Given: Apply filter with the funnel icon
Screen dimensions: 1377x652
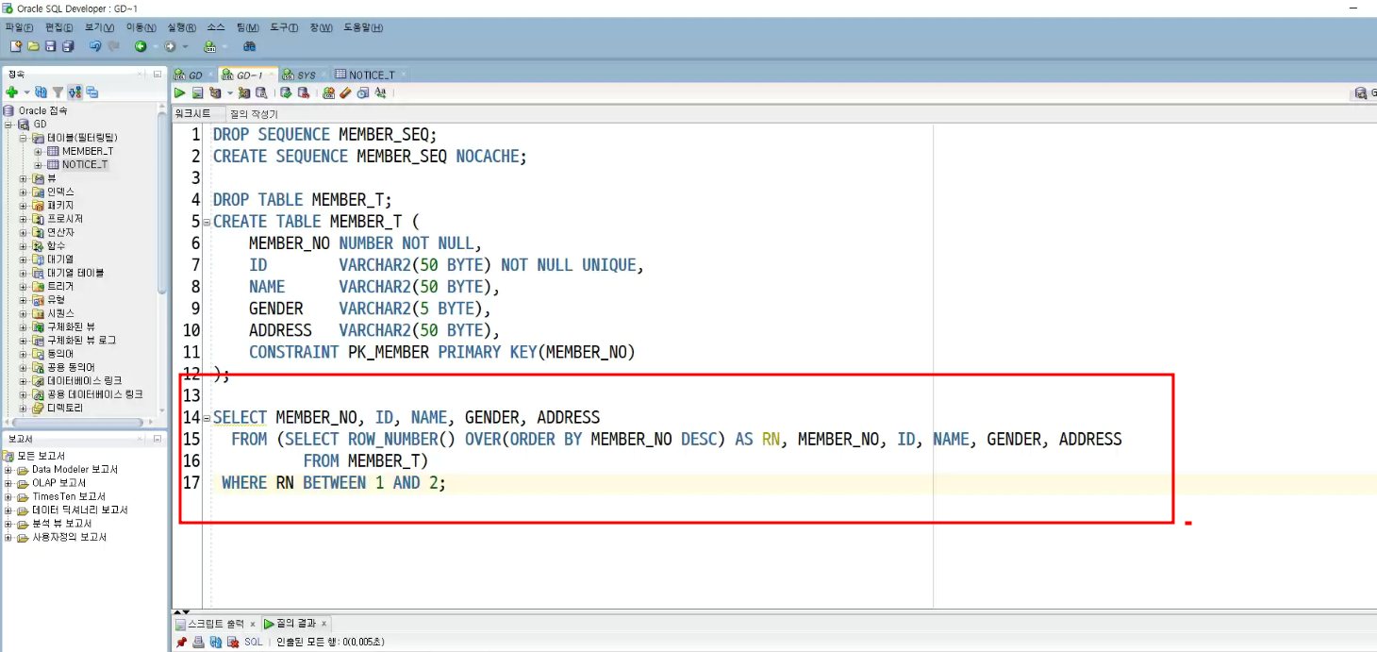Looking at the screenshot, I should pos(58,92).
